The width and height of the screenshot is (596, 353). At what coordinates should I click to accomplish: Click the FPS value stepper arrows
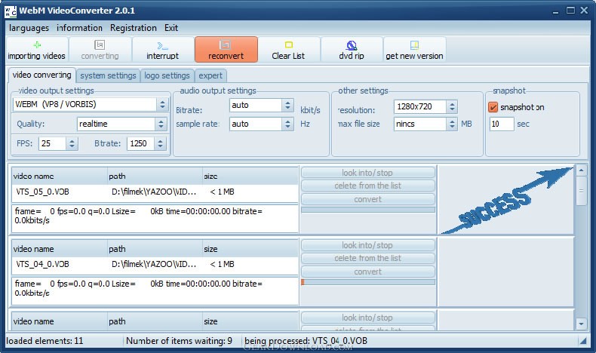[x=72, y=143]
